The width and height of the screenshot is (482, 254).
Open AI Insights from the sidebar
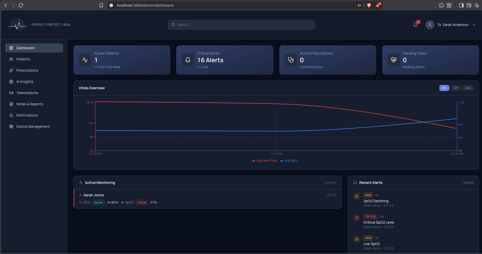pyautogui.click(x=24, y=81)
